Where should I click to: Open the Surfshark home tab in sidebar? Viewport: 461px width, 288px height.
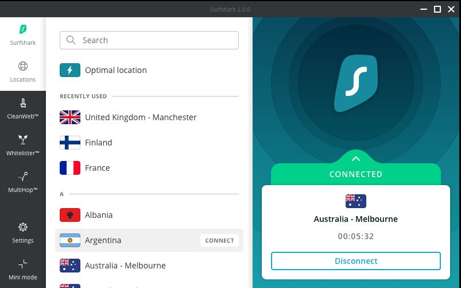[x=22, y=35]
